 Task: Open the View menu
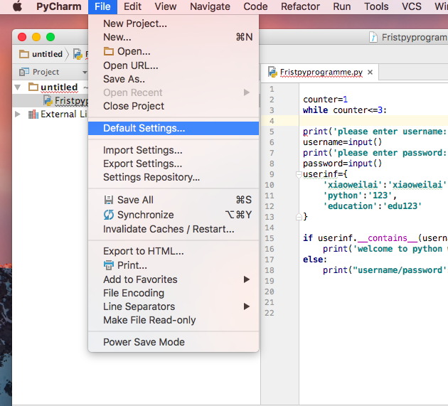[166, 6]
